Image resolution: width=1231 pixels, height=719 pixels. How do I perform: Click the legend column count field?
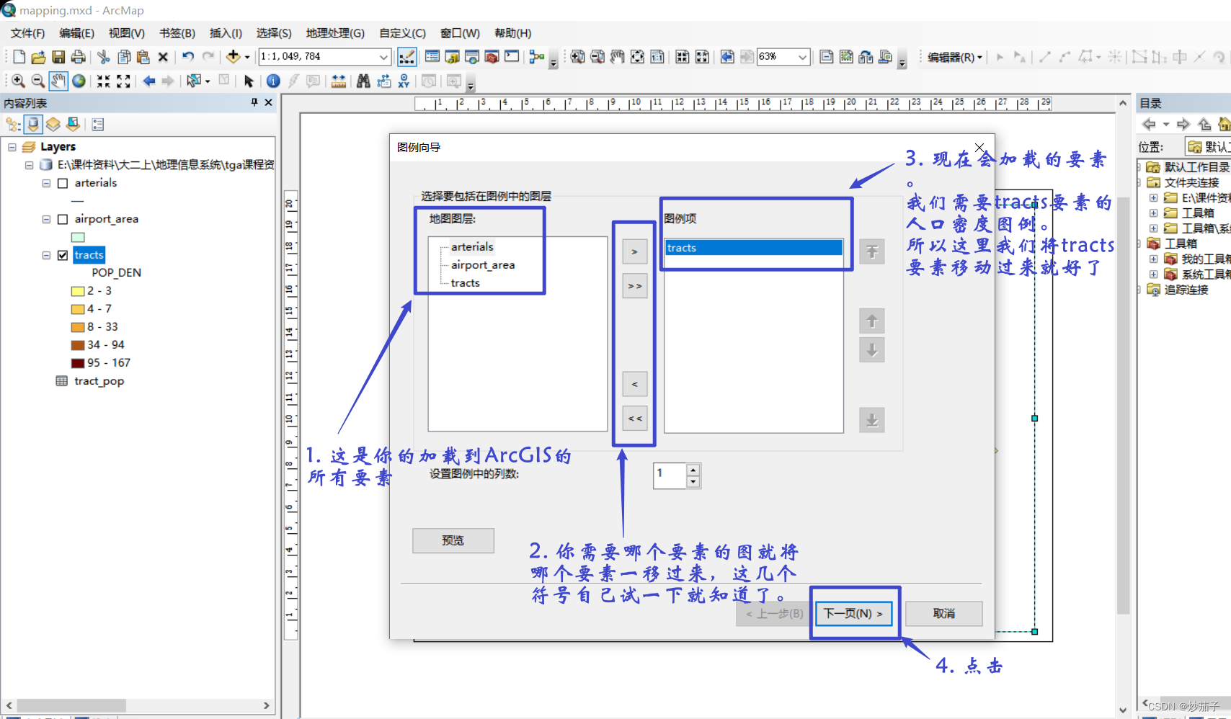click(x=670, y=475)
